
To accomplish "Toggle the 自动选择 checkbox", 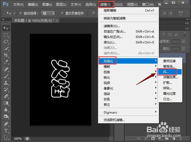I will [x=20, y=13].
